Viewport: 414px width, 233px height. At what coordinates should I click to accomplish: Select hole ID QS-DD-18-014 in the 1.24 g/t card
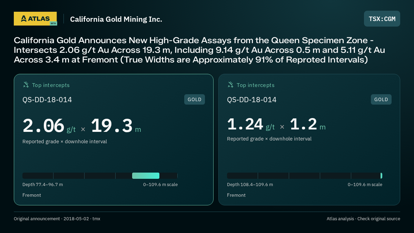click(252, 100)
